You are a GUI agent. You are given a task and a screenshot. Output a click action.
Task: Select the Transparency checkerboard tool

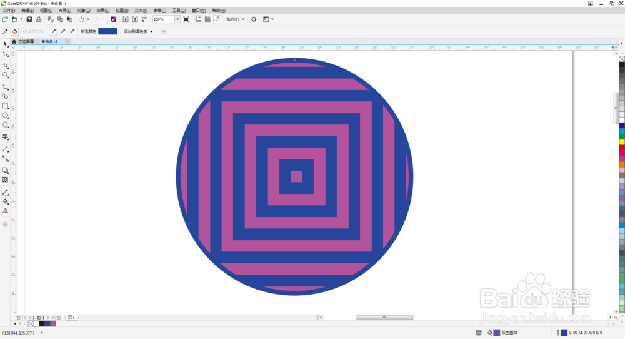click(x=5, y=180)
